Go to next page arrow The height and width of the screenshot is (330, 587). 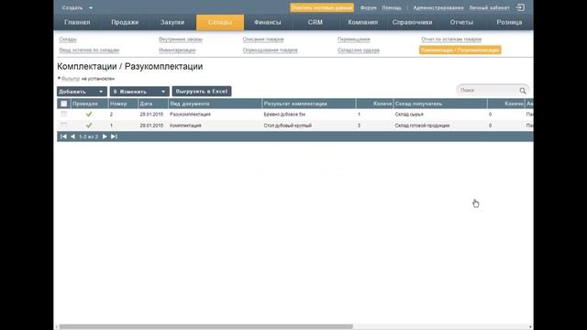pos(105,137)
